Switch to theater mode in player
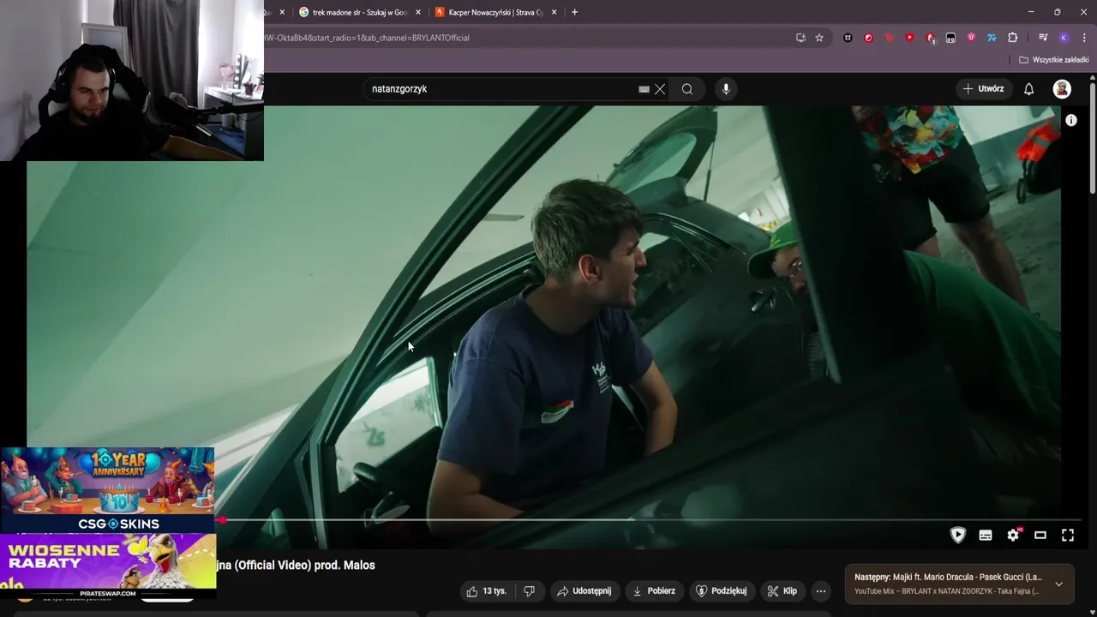Viewport: 1097px width, 617px height. coord(1040,535)
